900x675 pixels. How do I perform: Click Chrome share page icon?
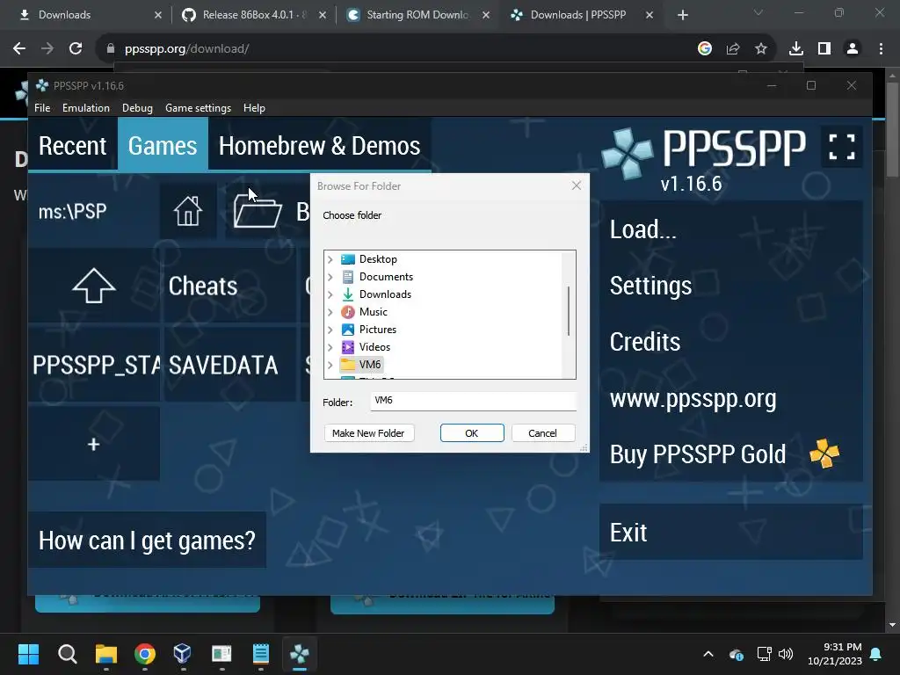pos(733,49)
